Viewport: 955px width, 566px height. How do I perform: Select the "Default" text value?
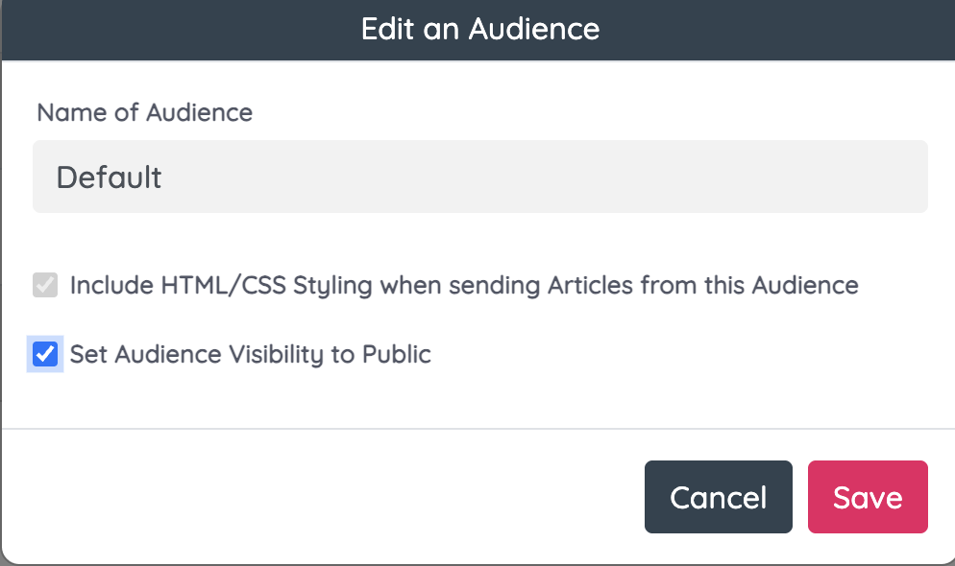click(109, 177)
